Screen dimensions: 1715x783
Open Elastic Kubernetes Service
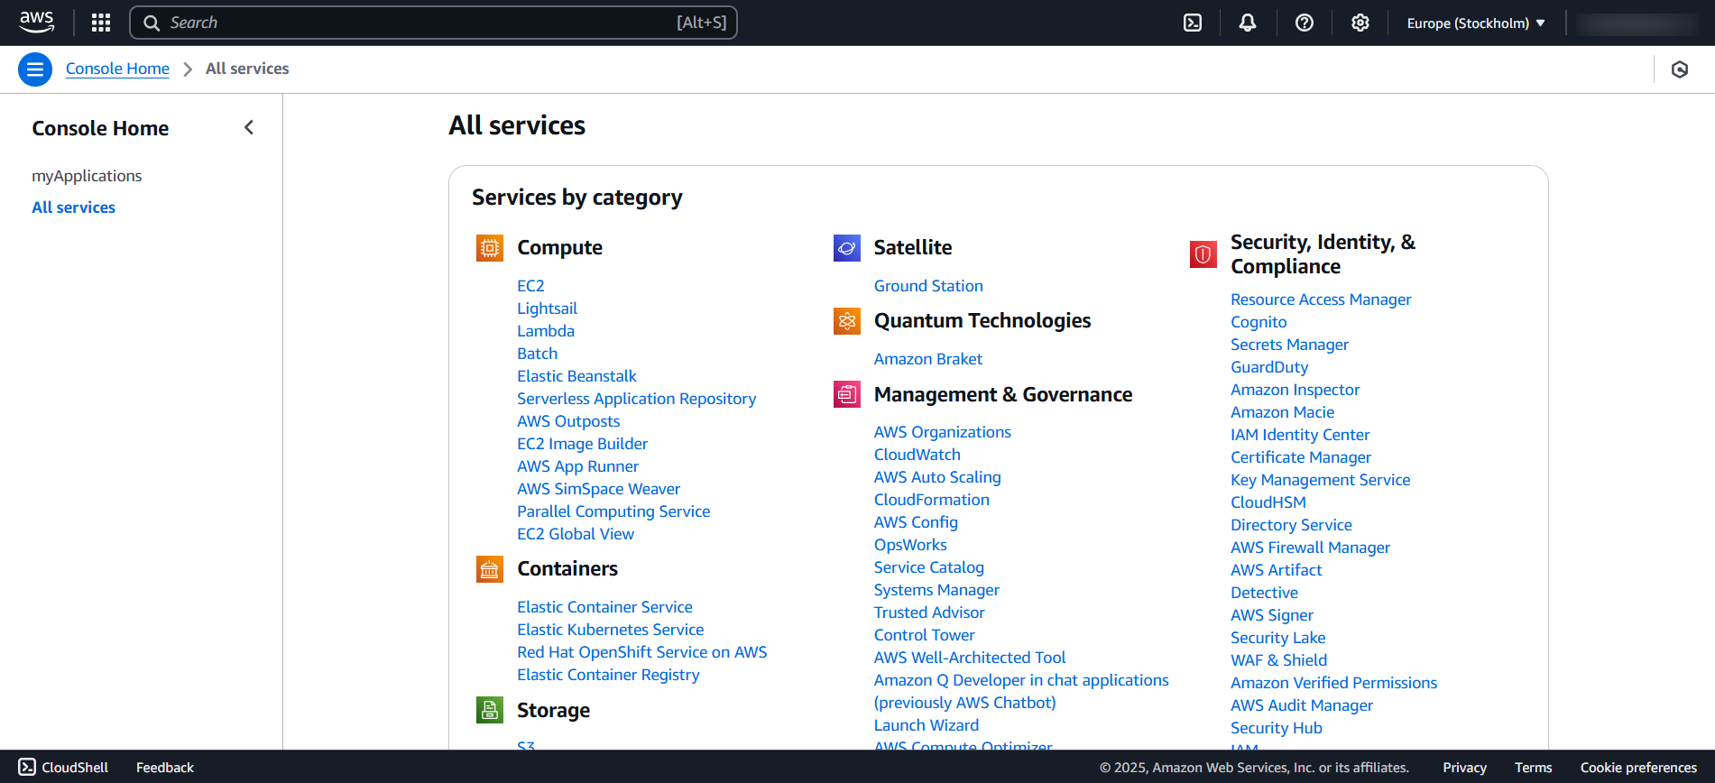click(610, 630)
